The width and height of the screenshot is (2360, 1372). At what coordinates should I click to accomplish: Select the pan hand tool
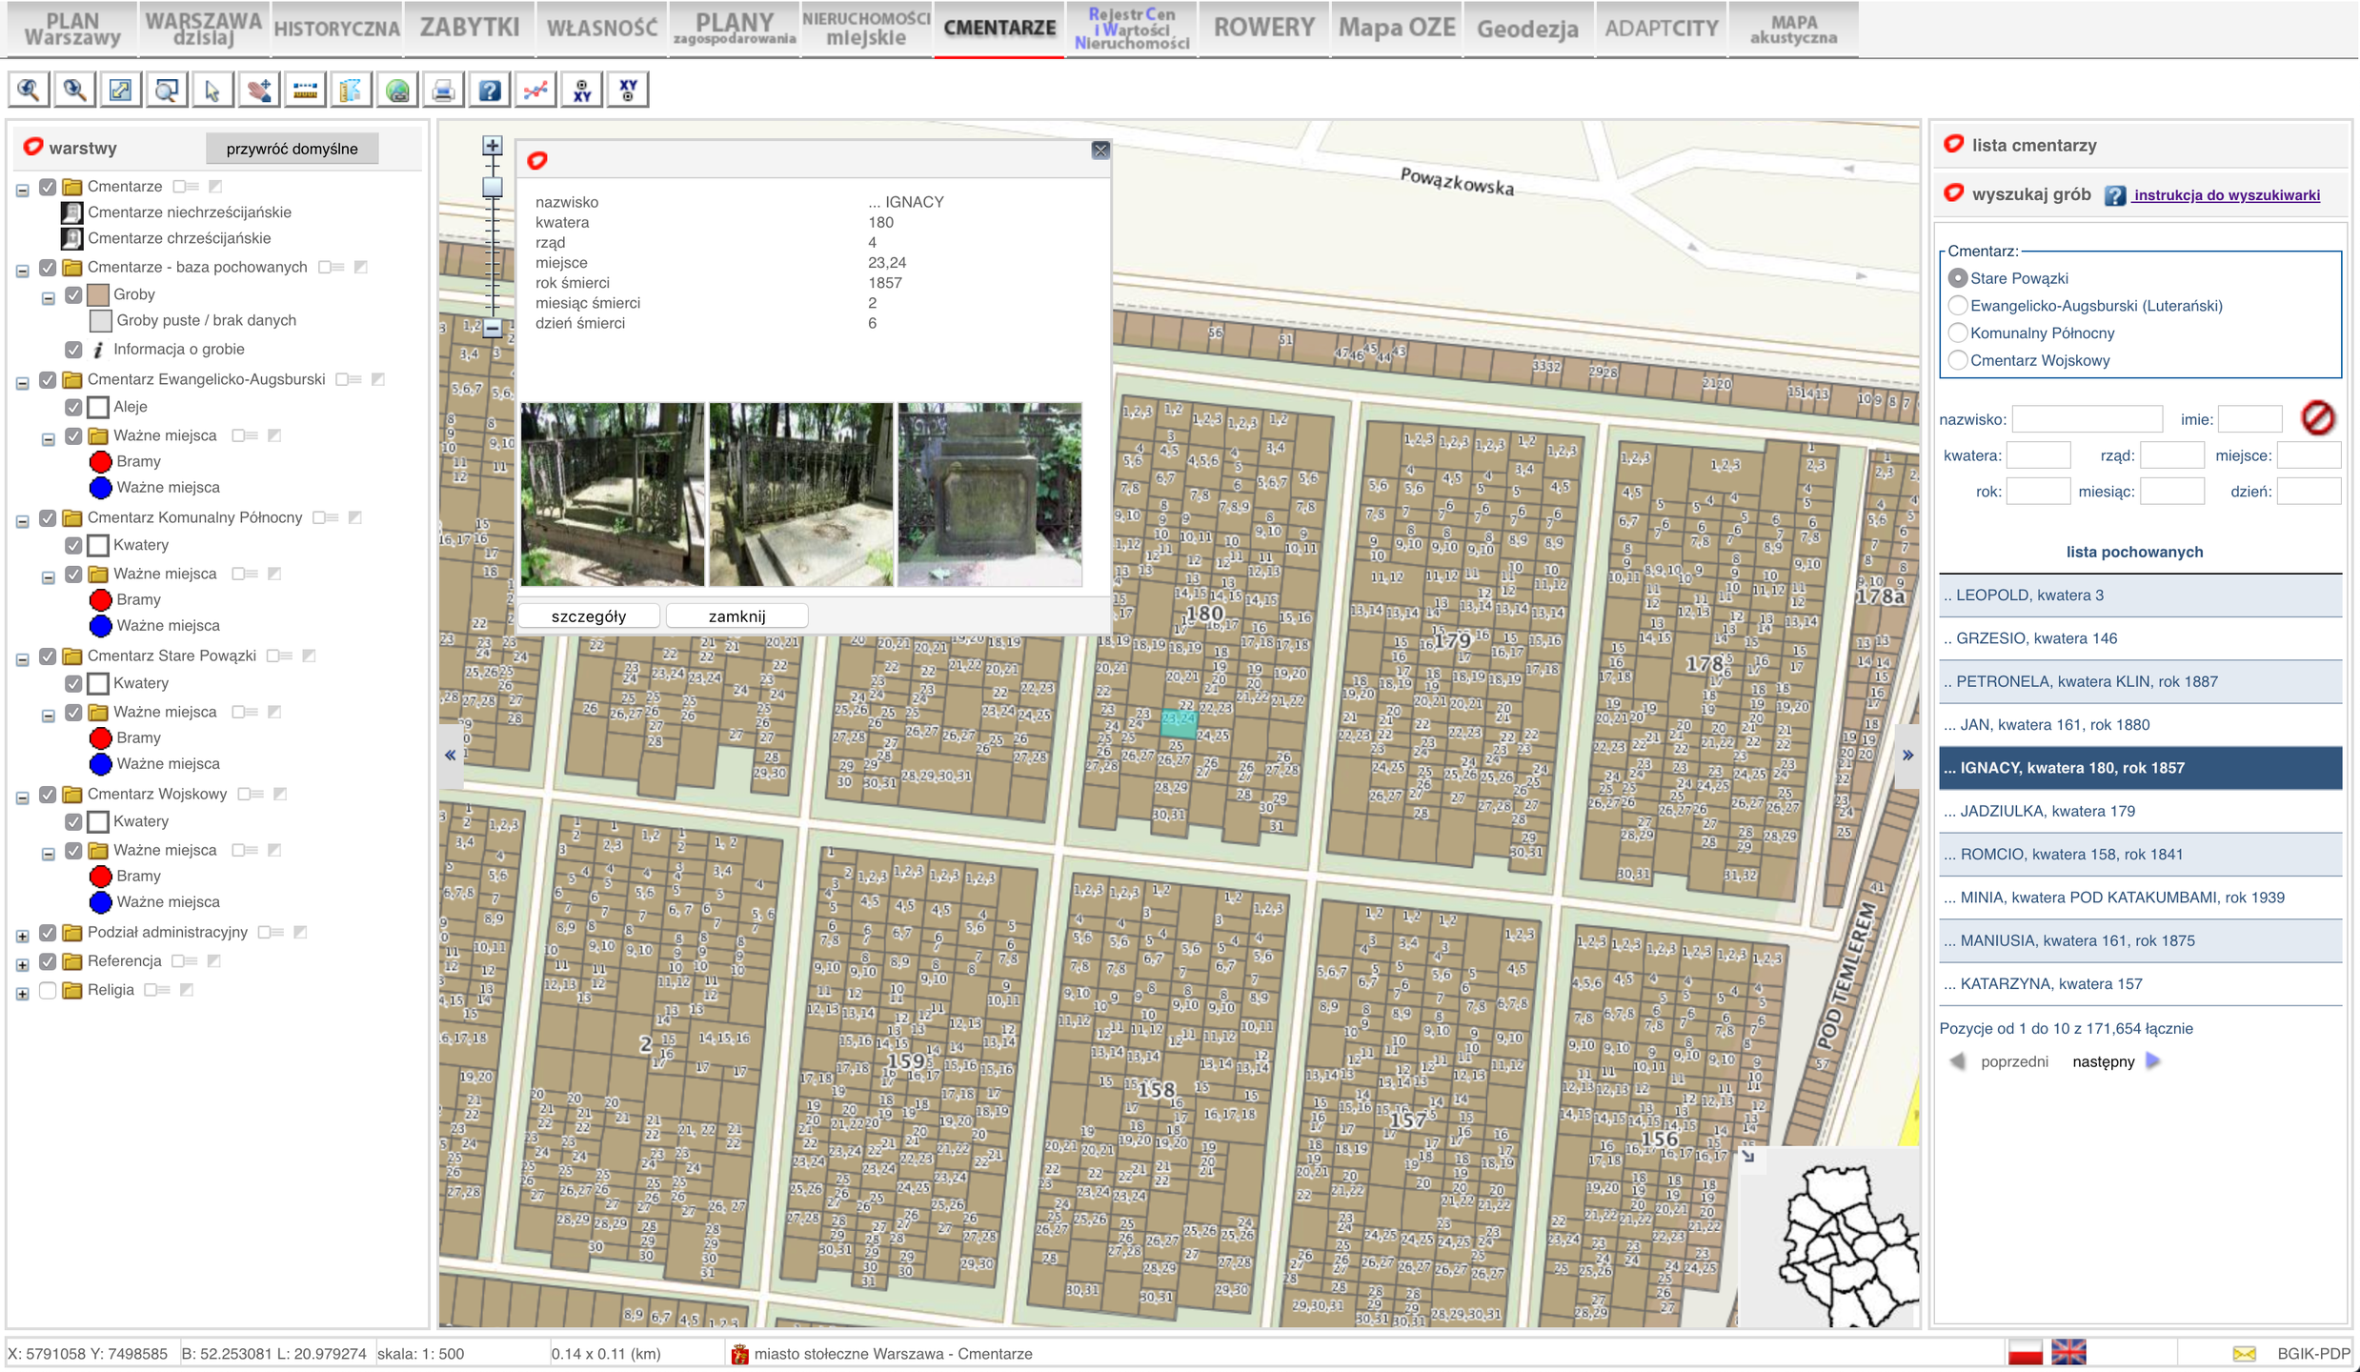258,91
